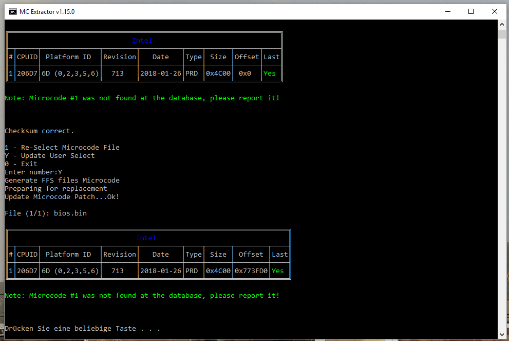This screenshot has height=341, width=509.
Task: Click the CPUID column header in bottom table
Action: [27, 255]
